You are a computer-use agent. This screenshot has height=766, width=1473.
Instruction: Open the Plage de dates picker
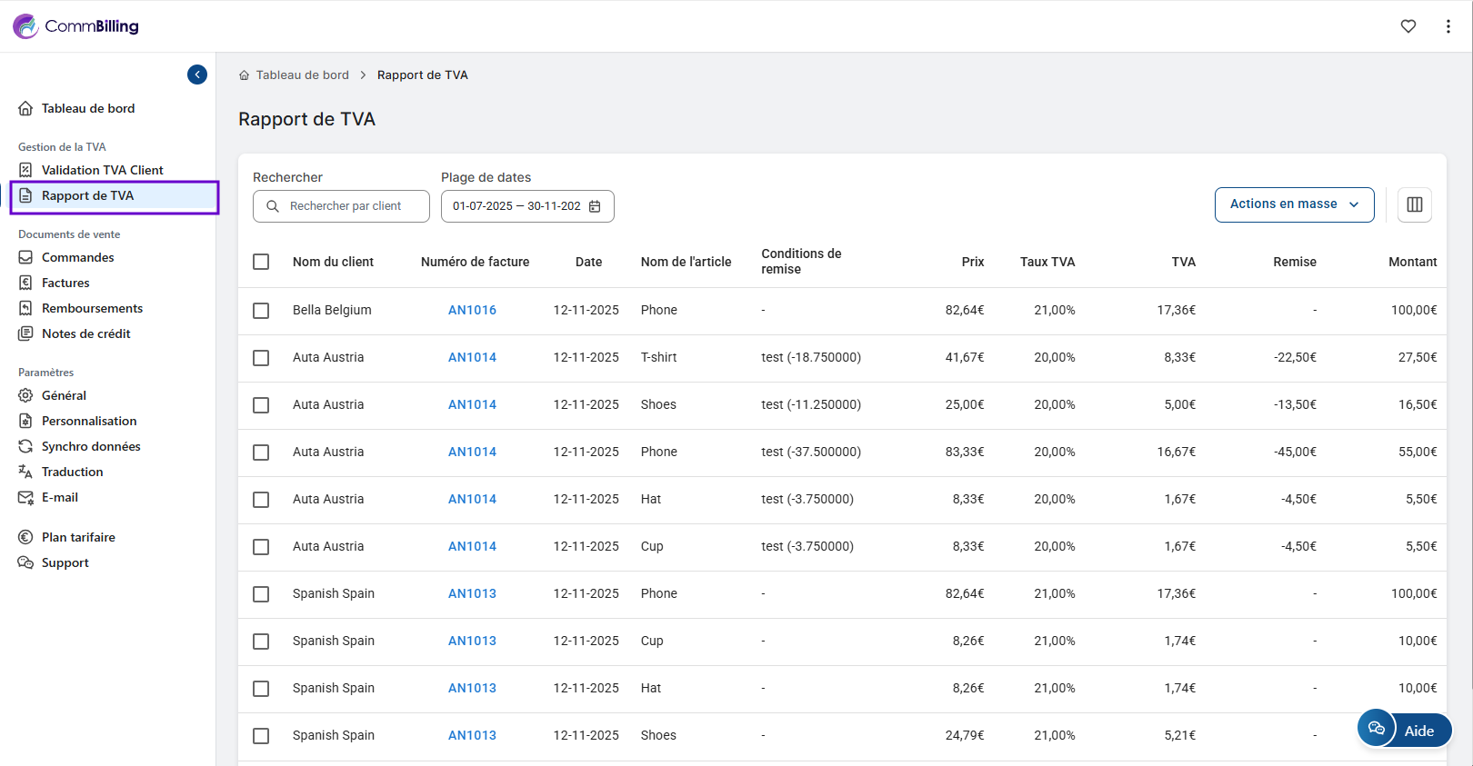(x=516, y=206)
